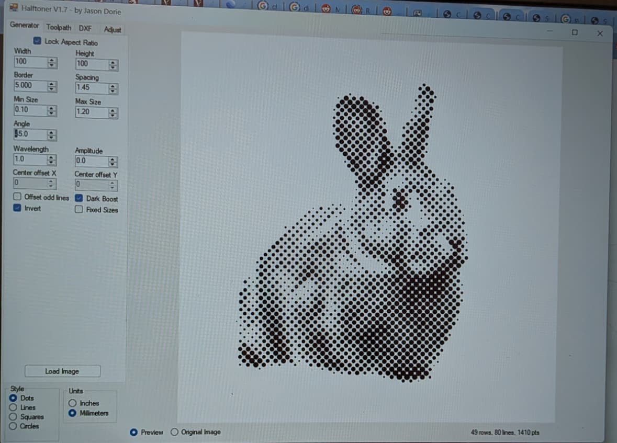Click the Spacing spinner arrows
The image size is (617, 443).
(113, 88)
